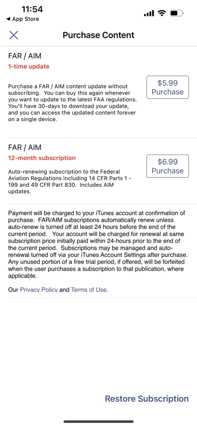Tap the 11:54 clock in status bar
This screenshot has width=197, height=427.
pos(32,9)
